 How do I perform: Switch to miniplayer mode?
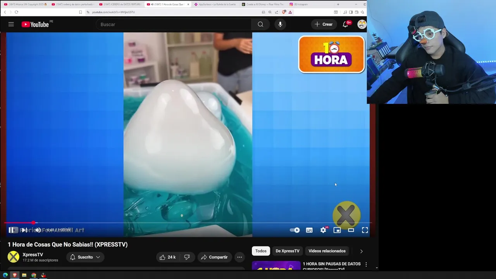pyautogui.click(x=337, y=230)
